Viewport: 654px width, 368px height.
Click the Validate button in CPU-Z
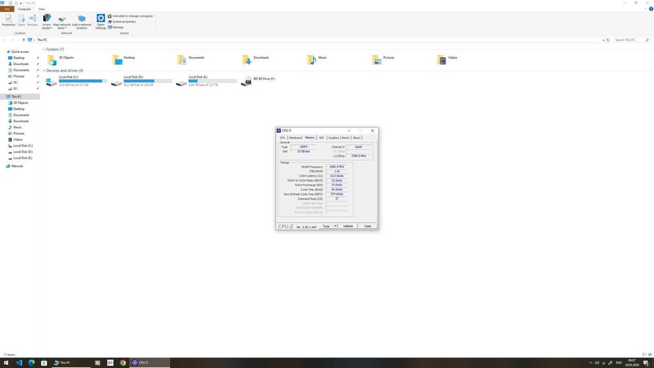click(348, 226)
